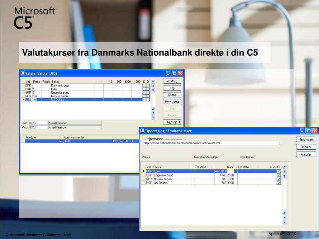Click line-down arrow in Valuta currency list
This screenshot has width=319, height=239.
[153, 117]
